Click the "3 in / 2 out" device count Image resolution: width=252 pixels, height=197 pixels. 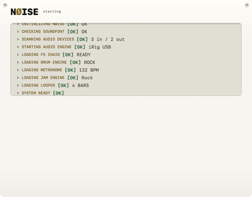tap(108, 39)
